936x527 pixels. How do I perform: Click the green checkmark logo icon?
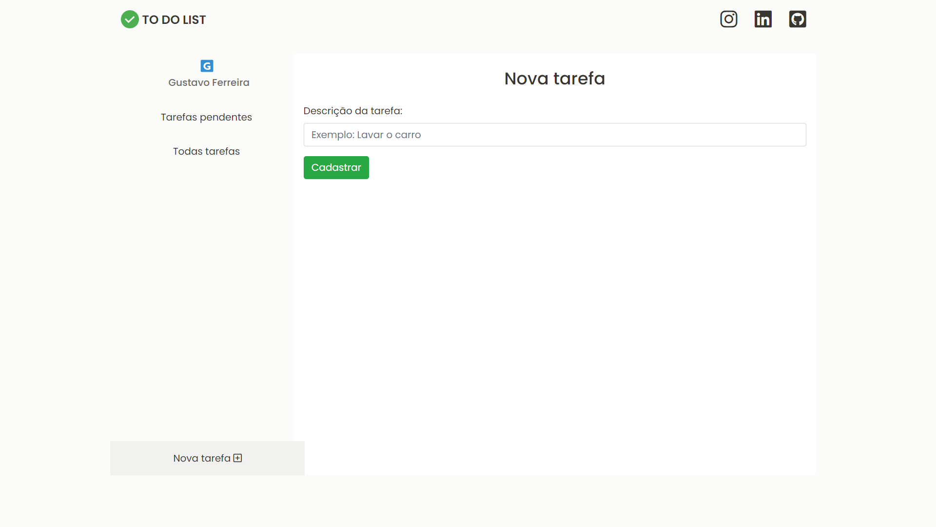click(x=130, y=20)
